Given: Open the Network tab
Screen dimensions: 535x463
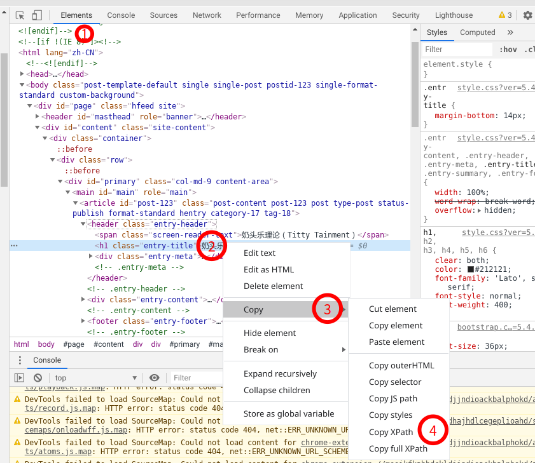Looking at the screenshot, I should [207, 15].
